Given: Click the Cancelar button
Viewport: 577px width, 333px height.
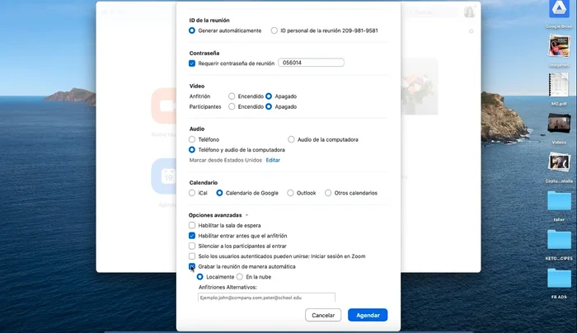Looking at the screenshot, I should click(x=323, y=315).
